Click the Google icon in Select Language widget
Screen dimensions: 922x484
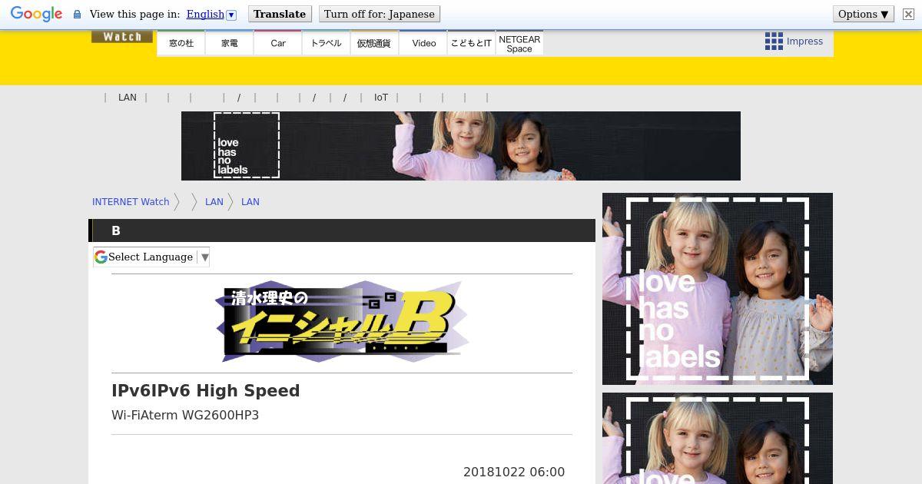coord(101,257)
